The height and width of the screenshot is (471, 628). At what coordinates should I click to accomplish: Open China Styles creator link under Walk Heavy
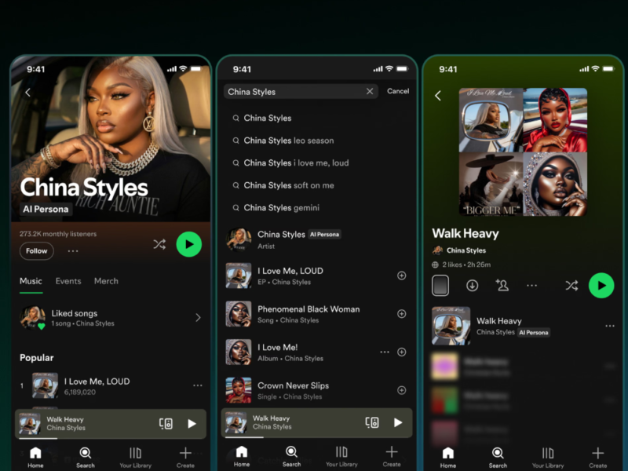(459, 250)
